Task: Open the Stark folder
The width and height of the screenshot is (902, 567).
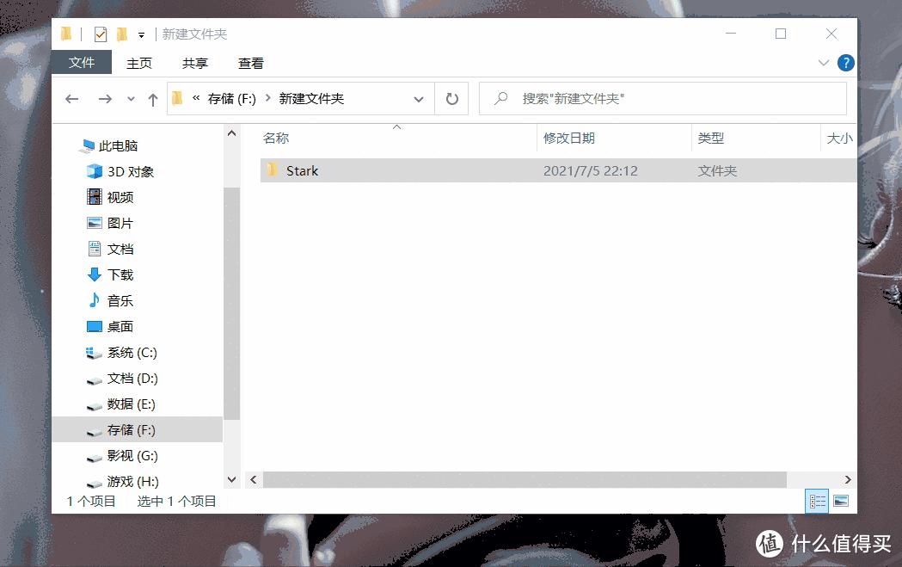Action: [x=303, y=170]
